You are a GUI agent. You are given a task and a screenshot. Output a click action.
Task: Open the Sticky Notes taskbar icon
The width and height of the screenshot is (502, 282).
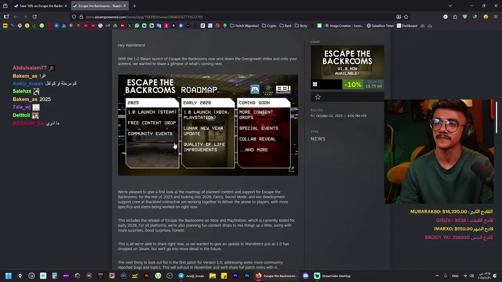click(224, 276)
